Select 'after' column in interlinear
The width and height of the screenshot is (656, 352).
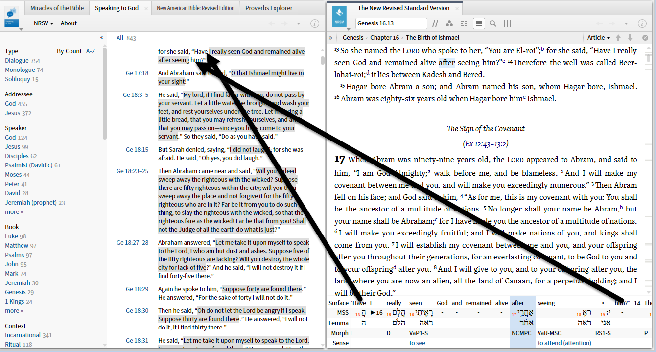coord(523,323)
